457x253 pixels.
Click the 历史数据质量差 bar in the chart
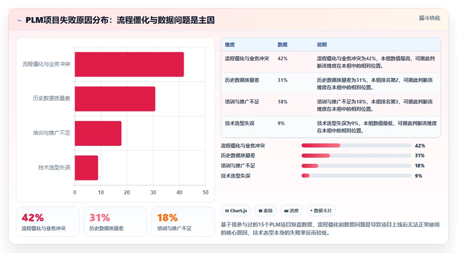115,99
